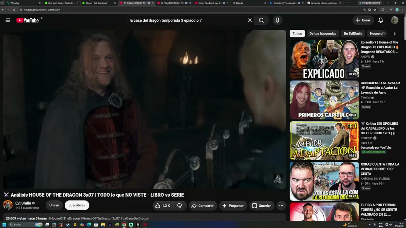Bookmark this page with the star

click(375, 10)
